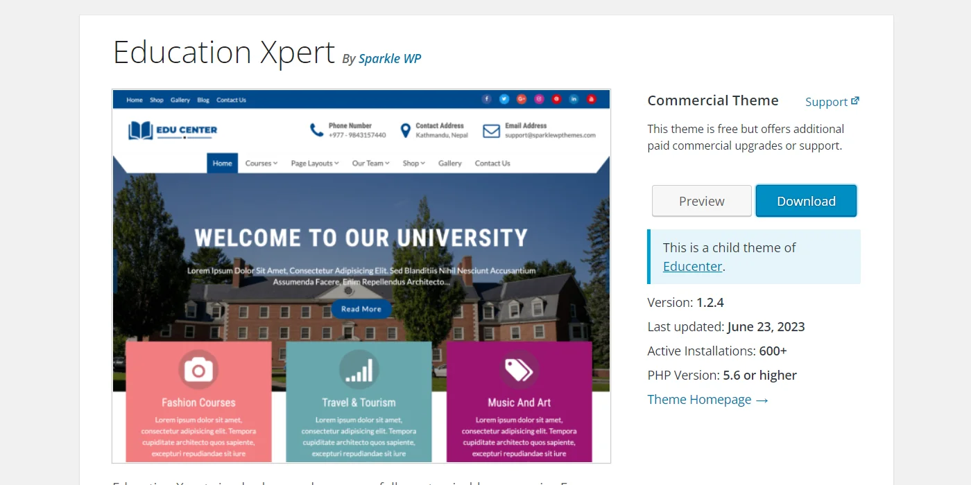Click Home in the blue top bar
971x485 pixels.
coord(135,100)
